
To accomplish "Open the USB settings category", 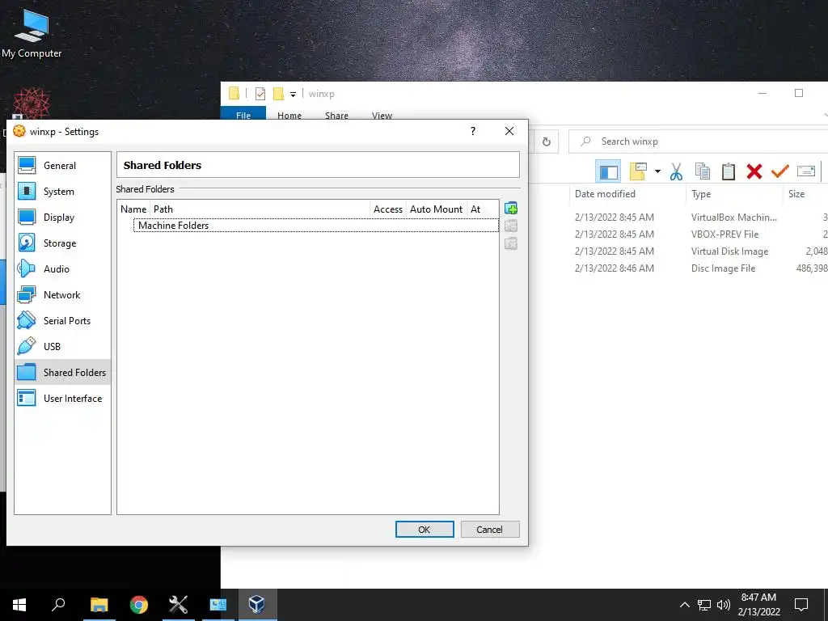I will [x=62, y=346].
